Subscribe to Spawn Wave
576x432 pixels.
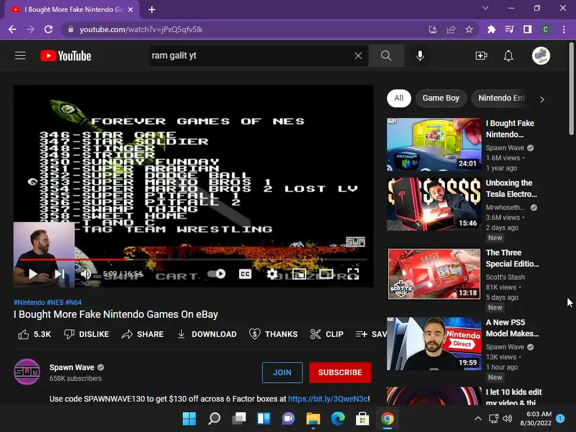point(340,372)
